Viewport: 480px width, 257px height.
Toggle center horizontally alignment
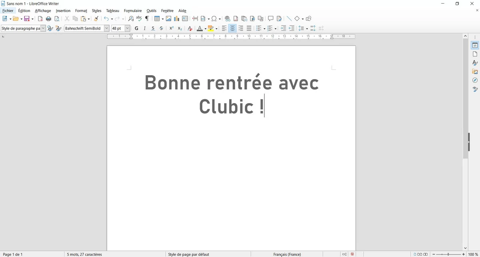coord(232,28)
